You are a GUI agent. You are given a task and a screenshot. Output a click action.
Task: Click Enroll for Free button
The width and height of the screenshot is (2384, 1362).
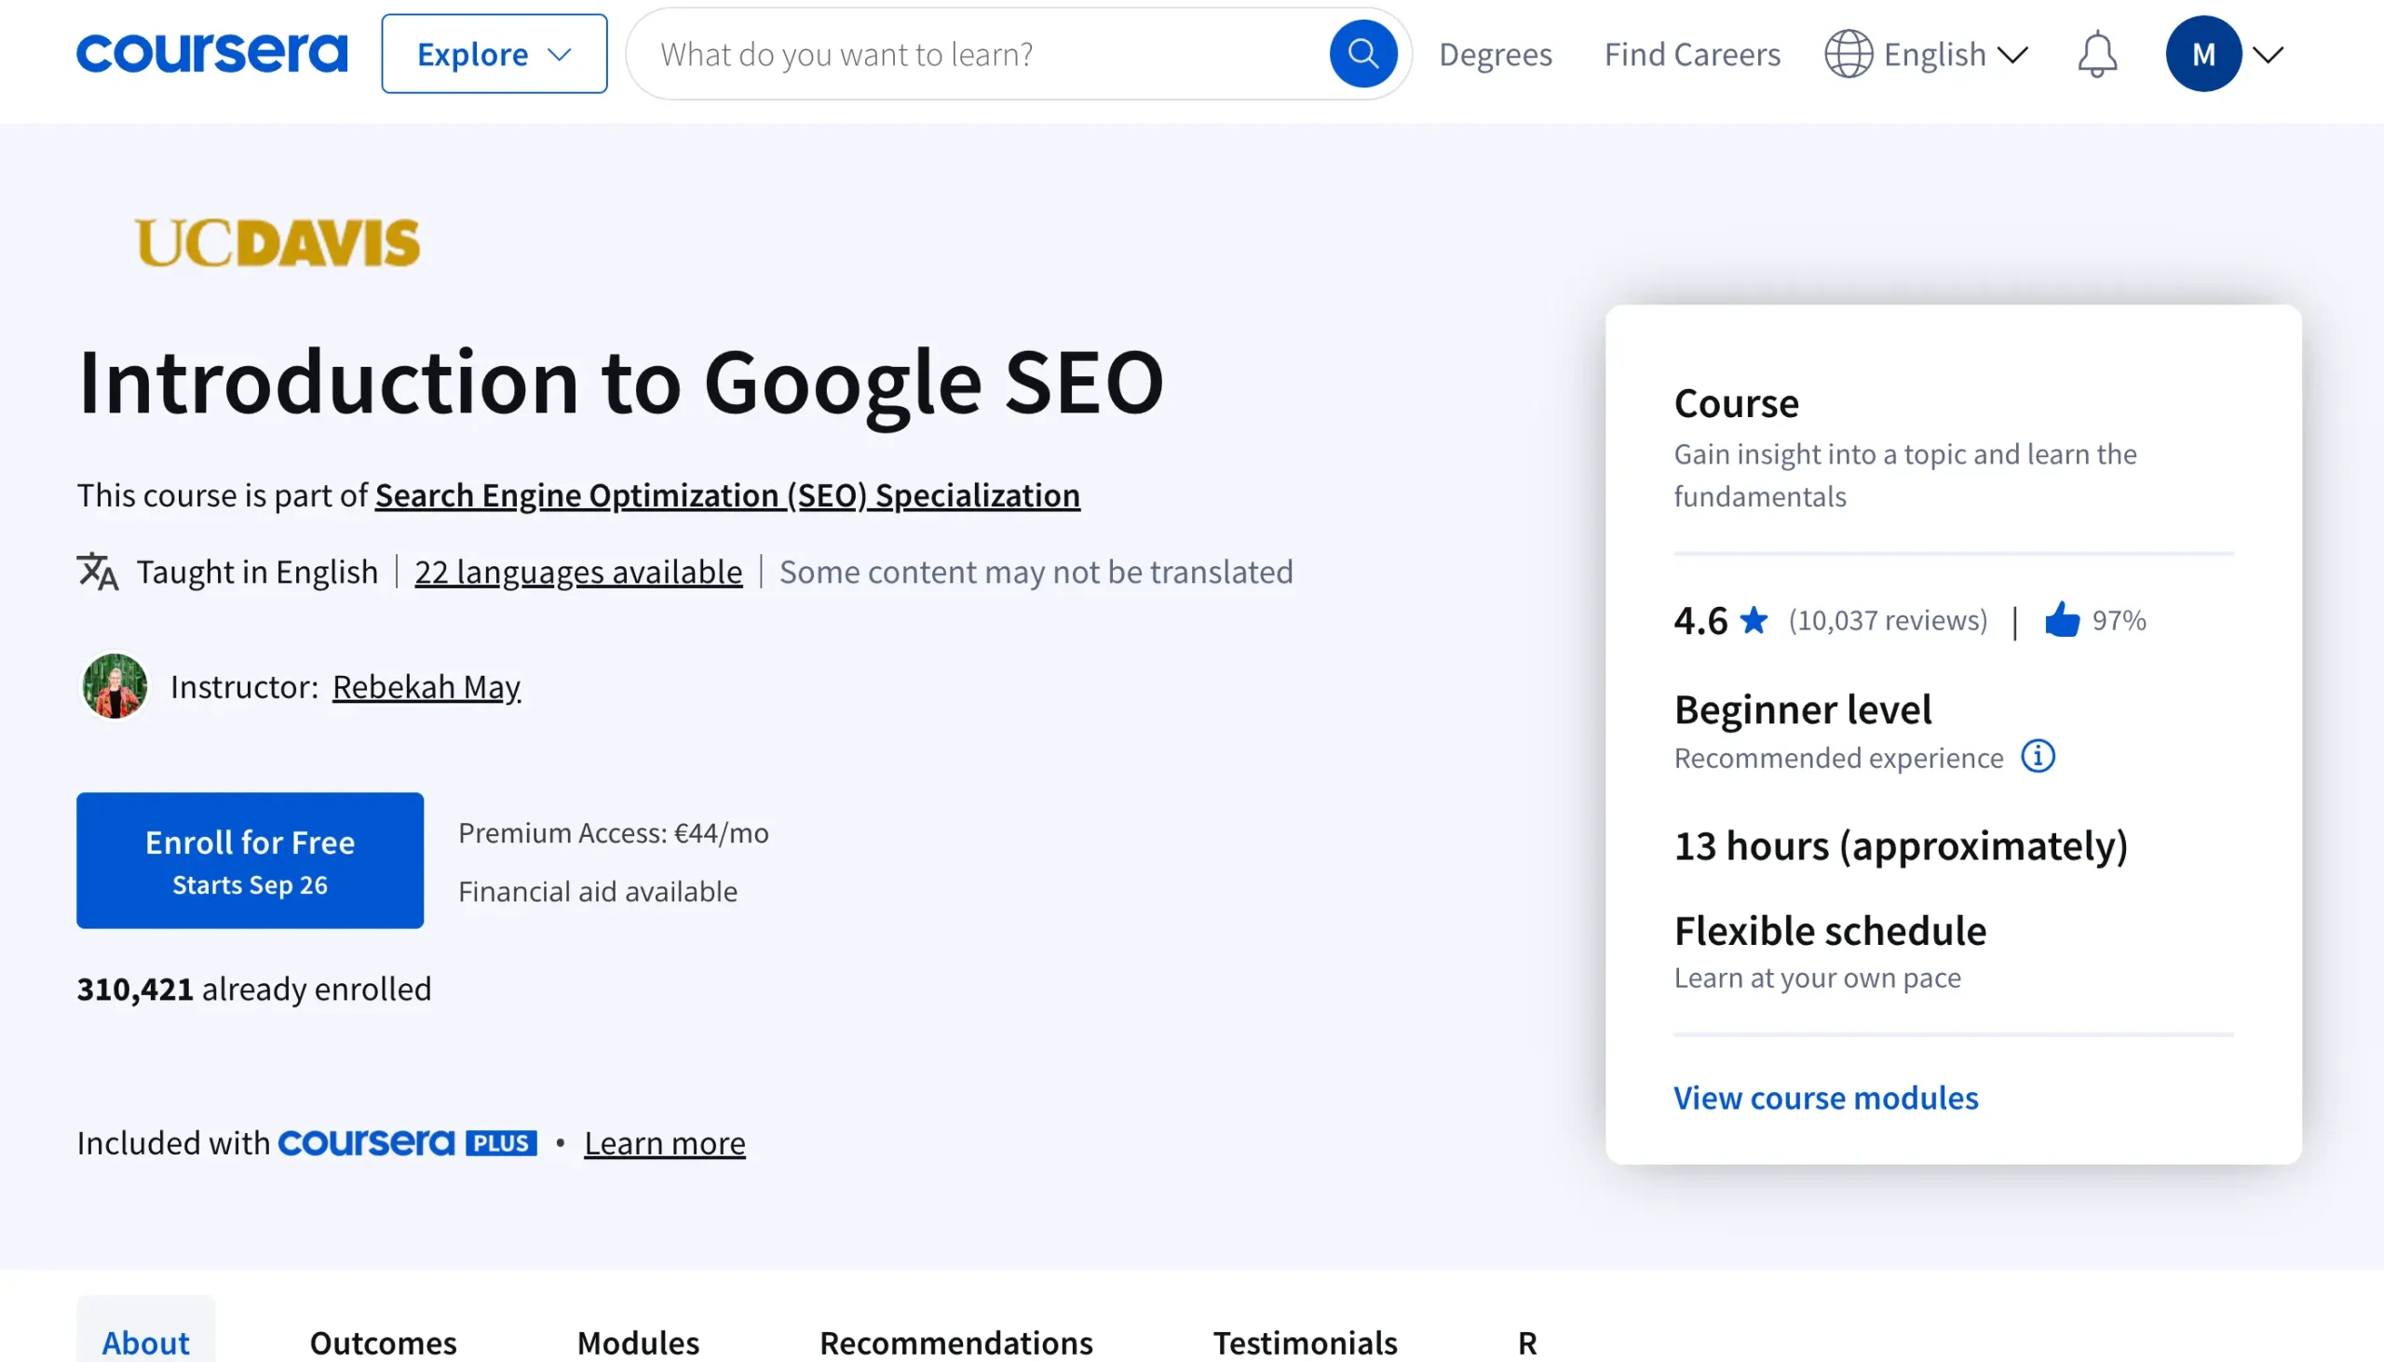click(250, 860)
